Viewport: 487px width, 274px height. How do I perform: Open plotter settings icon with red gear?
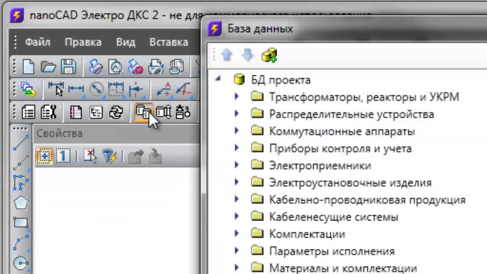pyautogui.click(x=135, y=67)
